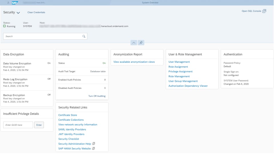
Task: Click the Insufficient Privilege Details title
Action: [21, 114]
